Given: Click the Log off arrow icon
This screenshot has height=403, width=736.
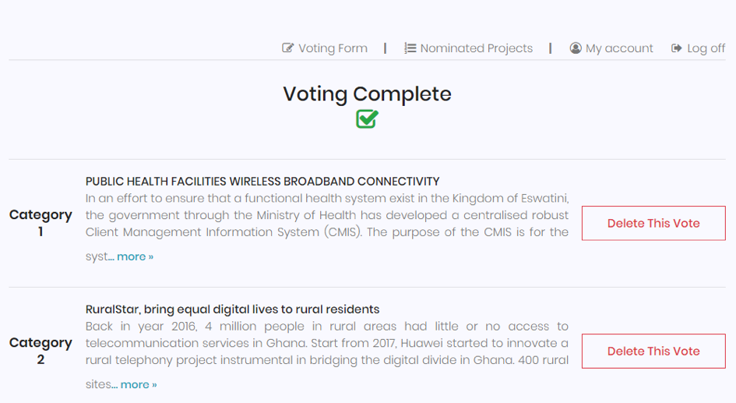Looking at the screenshot, I should (676, 48).
